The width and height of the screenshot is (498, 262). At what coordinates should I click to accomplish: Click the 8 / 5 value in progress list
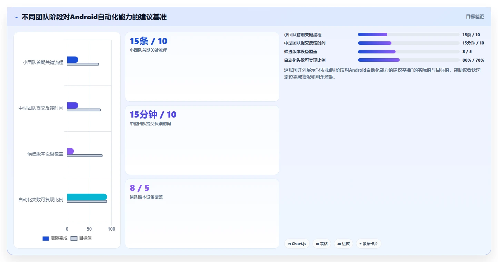tap(467, 52)
